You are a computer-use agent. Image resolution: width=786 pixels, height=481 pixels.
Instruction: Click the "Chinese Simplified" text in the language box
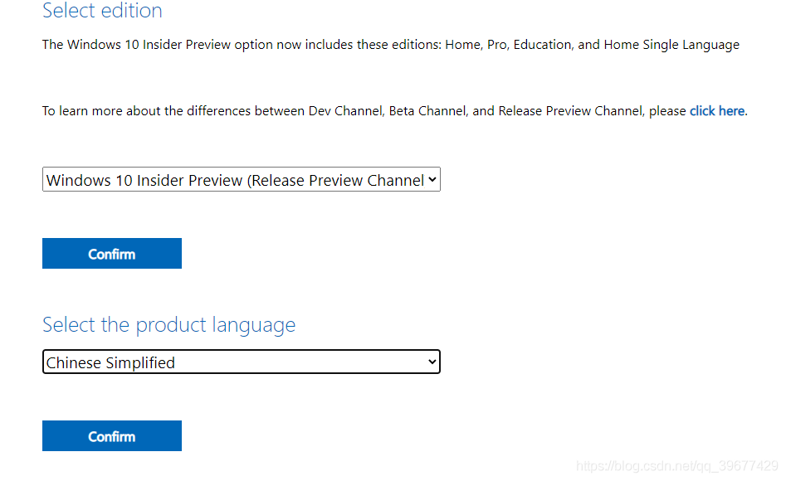click(110, 362)
